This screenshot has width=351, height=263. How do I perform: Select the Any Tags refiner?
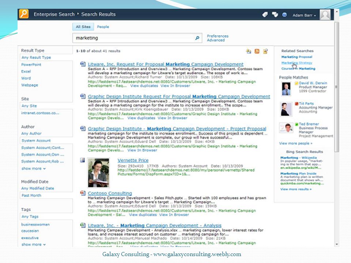tap(30, 217)
